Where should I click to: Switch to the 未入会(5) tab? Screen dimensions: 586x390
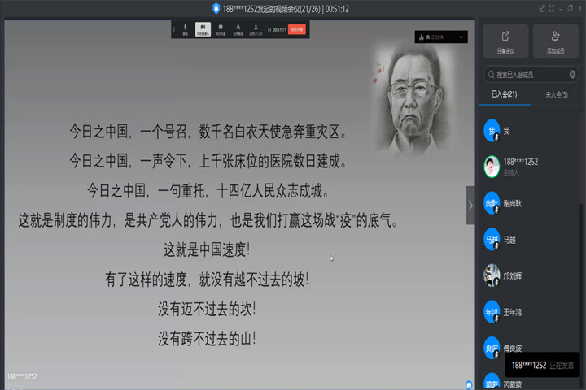tap(556, 94)
